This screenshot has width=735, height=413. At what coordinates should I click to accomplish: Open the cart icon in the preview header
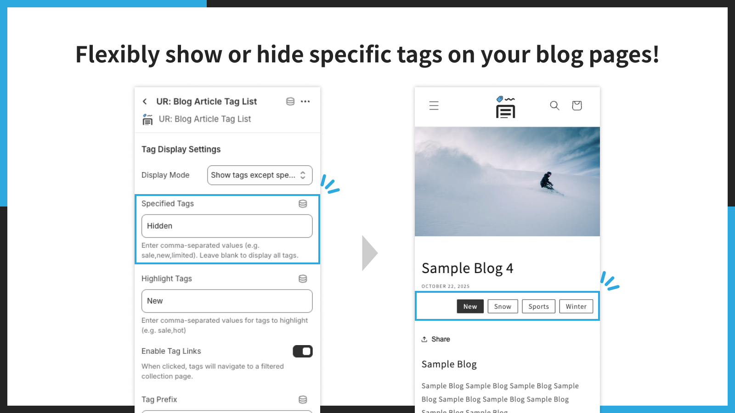click(x=577, y=106)
